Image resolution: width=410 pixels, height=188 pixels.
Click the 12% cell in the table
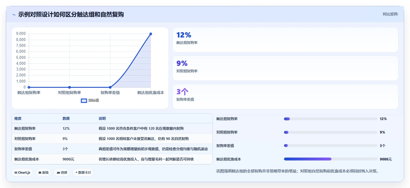pyautogui.click(x=66, y=129)
